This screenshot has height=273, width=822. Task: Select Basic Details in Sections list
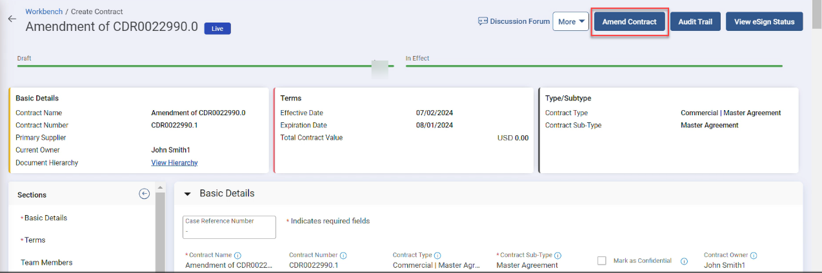coord(45,218)
